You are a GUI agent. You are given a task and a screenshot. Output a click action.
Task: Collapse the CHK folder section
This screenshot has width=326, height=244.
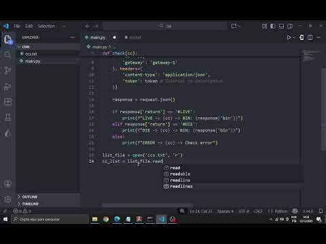tap(48, 47)
